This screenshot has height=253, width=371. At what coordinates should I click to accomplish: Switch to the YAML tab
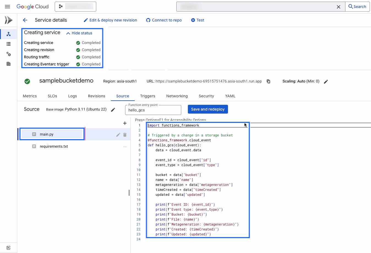click(230, 96)
